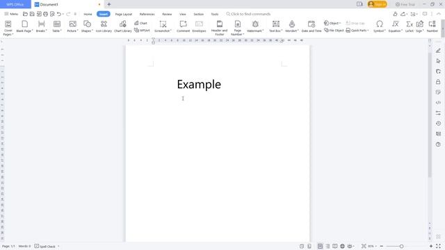Toggle full screen mode in status bar
Viewport: 445px width, 250px height.
pyautogui.click(x=439, y=247)
